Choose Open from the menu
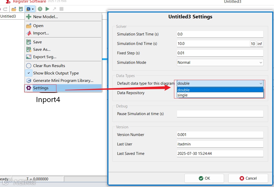This screenshot has width=274, height=187. tap(63, 26)
